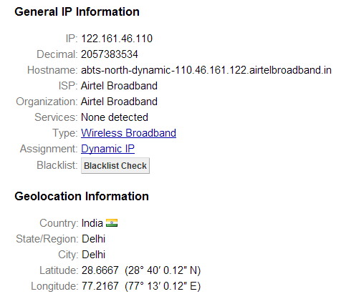Click the India flag icon
The width and height of the screenshot is (346, 304).
pos(112,223)
